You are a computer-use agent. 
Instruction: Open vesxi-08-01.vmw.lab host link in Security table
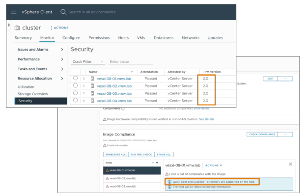[114, 79]
